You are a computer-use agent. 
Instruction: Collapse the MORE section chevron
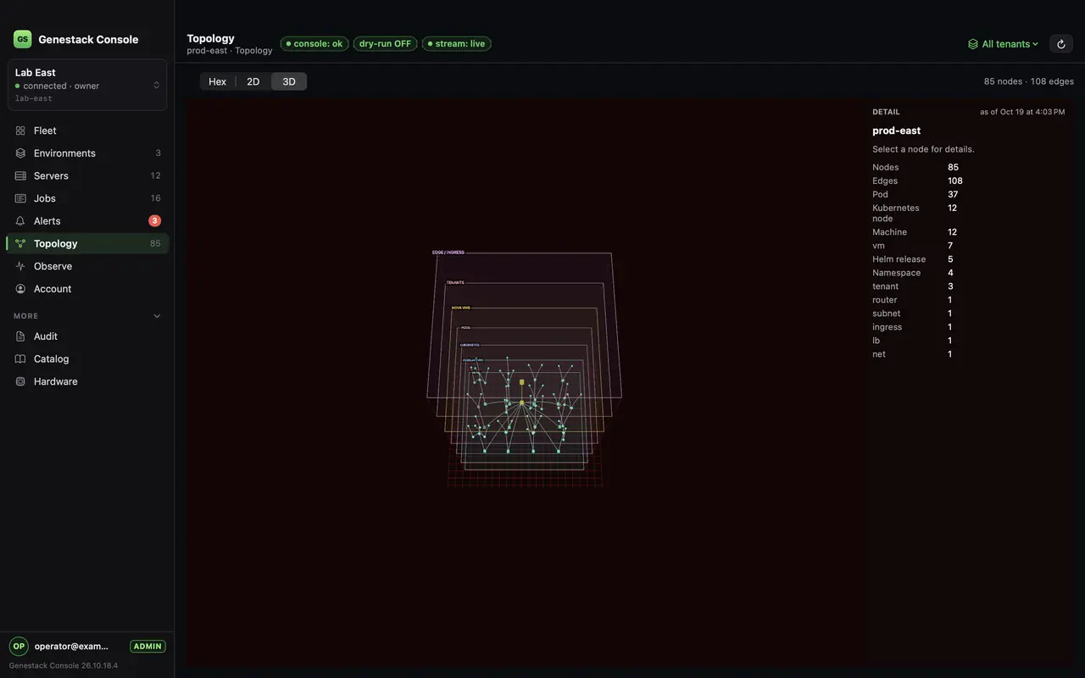[x=157, y=316]
